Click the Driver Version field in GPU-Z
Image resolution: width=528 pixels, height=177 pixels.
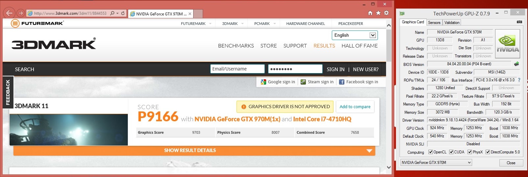(x=473, y=120)
